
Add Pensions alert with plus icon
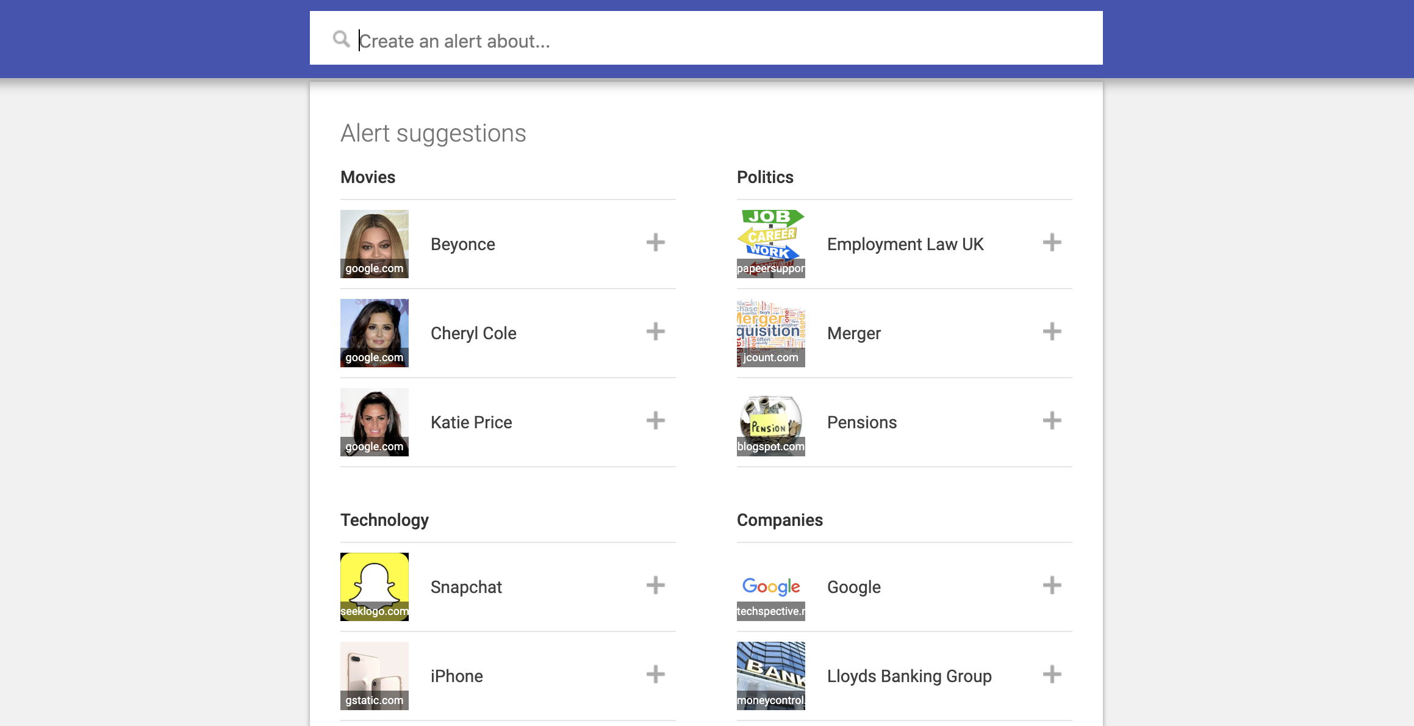click(x=1052, y=421)
